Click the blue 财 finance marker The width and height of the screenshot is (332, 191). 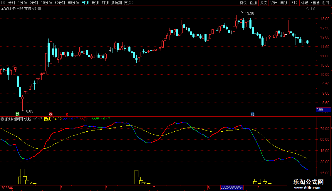click(x=252, y=114)
